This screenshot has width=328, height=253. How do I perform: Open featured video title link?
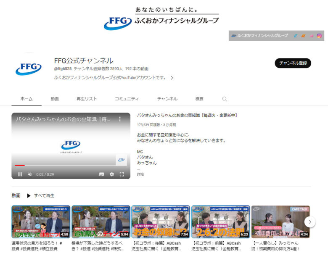pos(187,115)
